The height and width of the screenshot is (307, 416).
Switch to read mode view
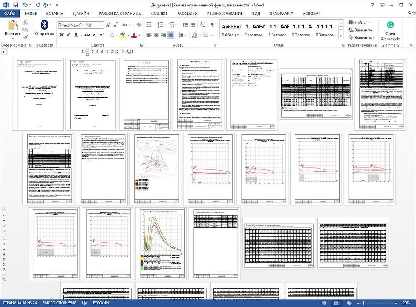[x=324, y=303]
